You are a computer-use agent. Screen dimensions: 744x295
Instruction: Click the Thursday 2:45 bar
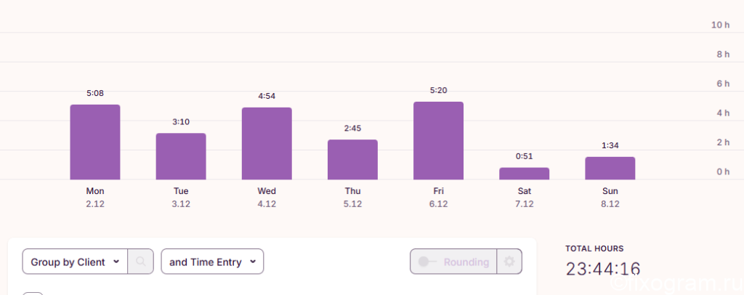352,160
